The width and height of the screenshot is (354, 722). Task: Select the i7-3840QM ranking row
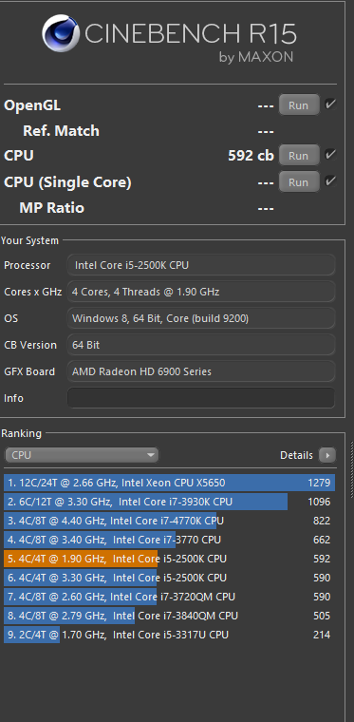pyautogui.click(x=169, y=616)
